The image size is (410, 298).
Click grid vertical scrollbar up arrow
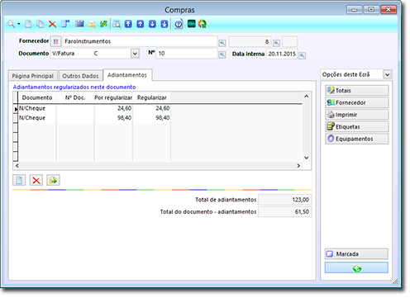pos(306,97)
